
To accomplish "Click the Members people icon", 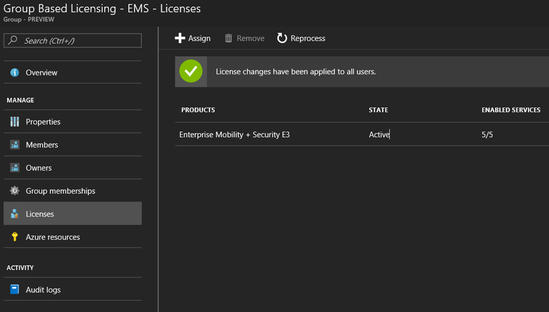I will coord(14,145).
